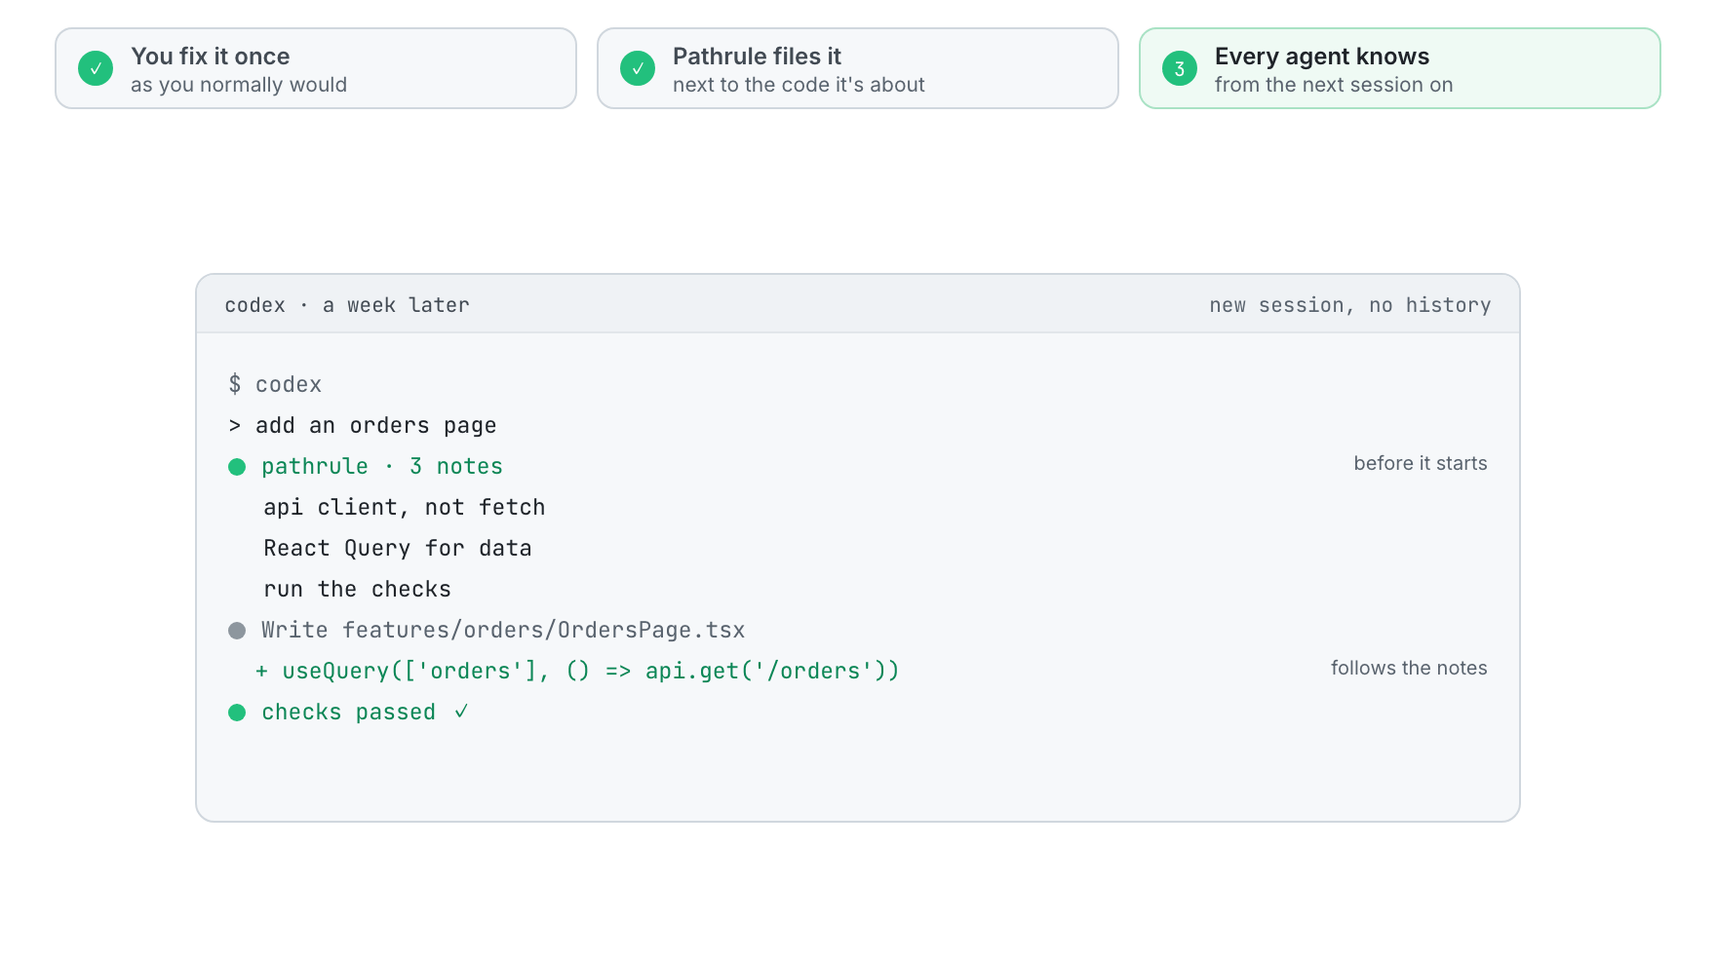Click the useQuery added code line
The width and height of the screenshot is (1716, 965).
point(577,671)
